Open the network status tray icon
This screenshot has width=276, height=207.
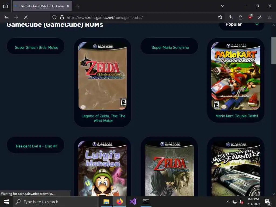(x=235, y=202)
